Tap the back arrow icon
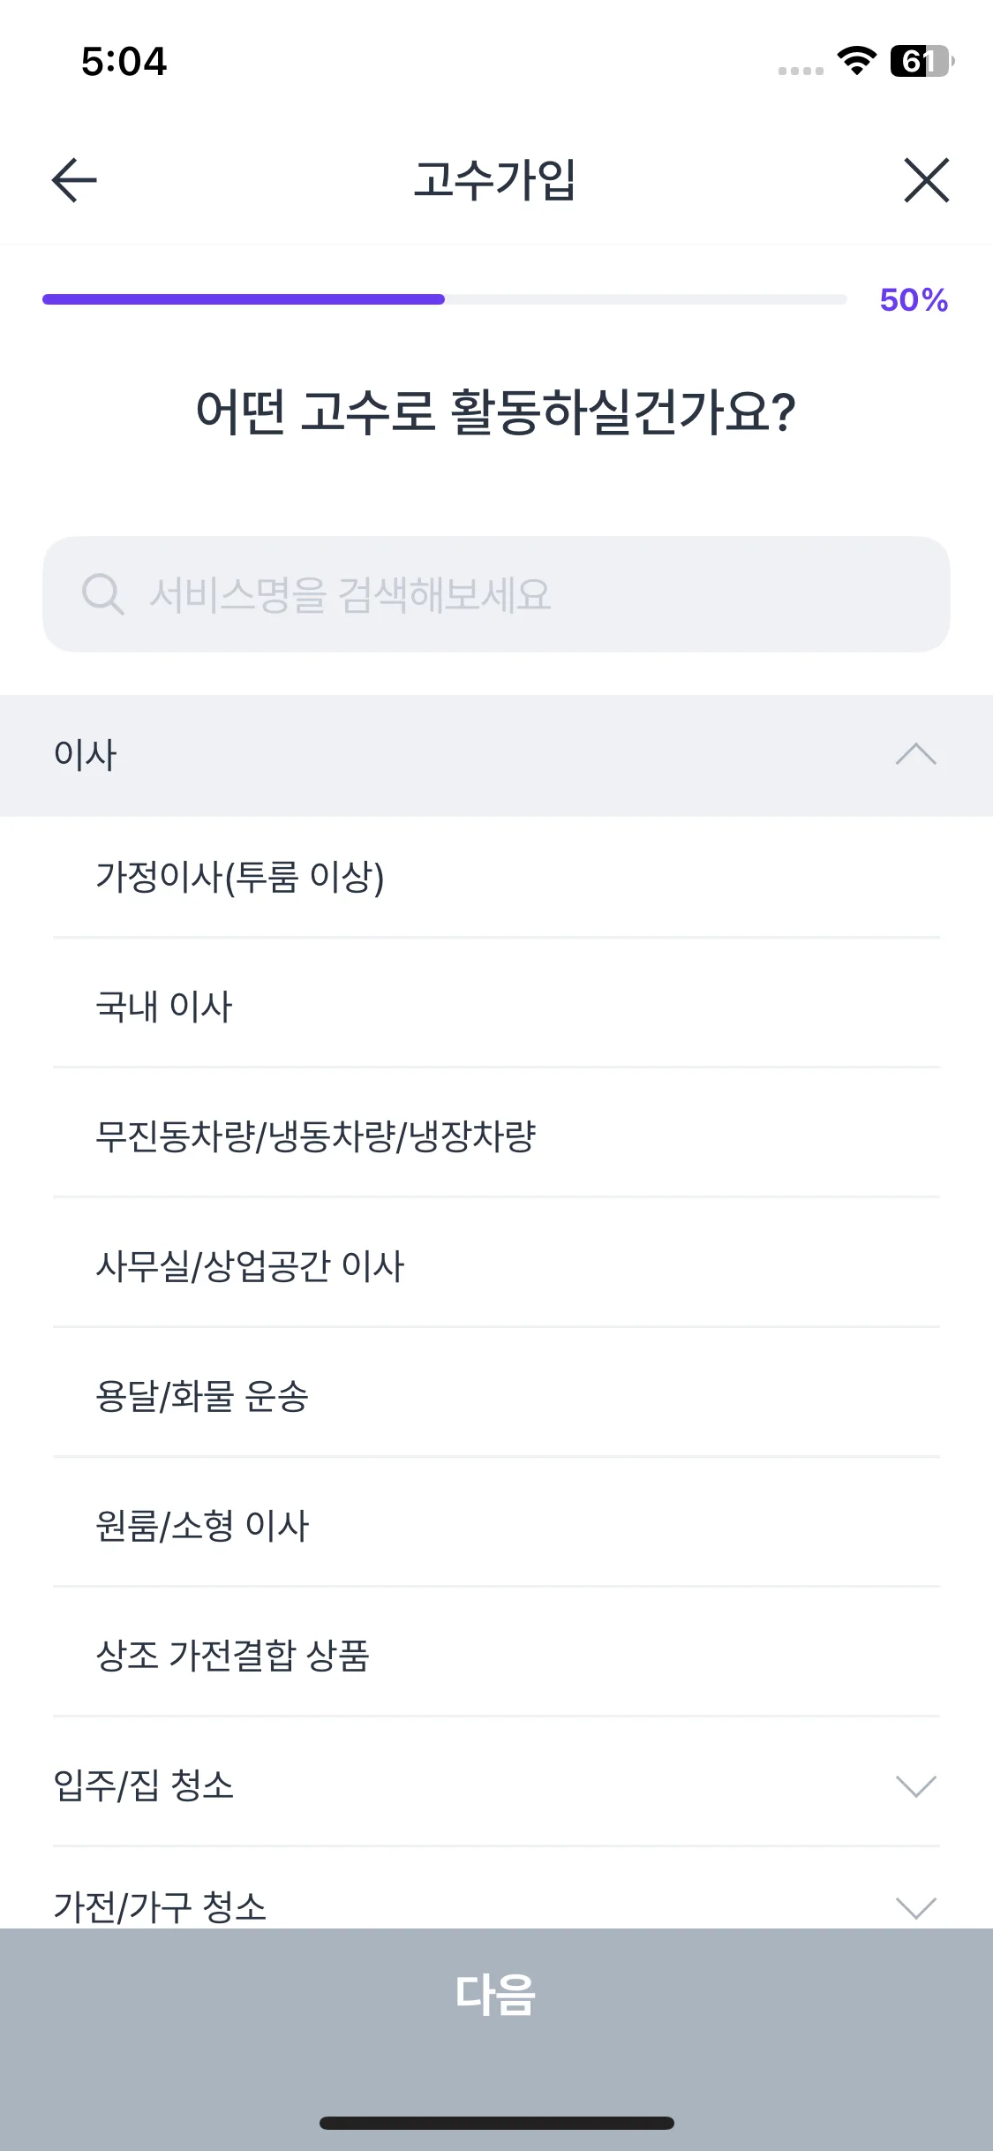Screen dimensions: 993x2151 (x=74, y=180)
